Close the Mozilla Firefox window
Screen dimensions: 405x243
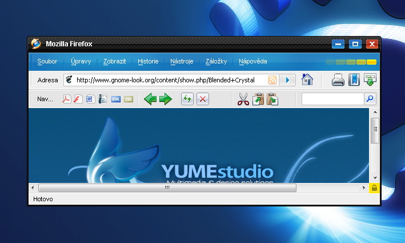(372, 44)
